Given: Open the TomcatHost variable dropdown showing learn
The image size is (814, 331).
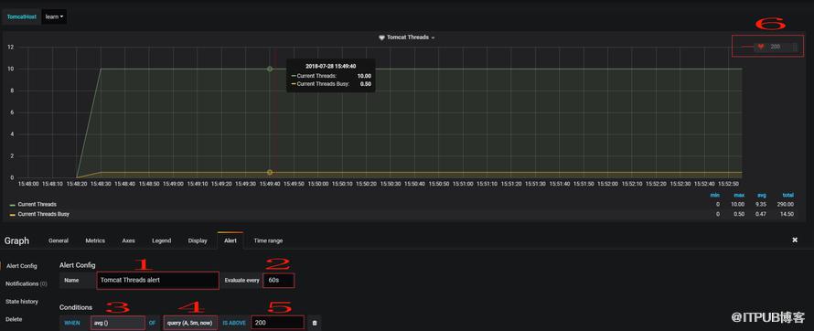Looking at the screenshot, I should coord(54,16).
